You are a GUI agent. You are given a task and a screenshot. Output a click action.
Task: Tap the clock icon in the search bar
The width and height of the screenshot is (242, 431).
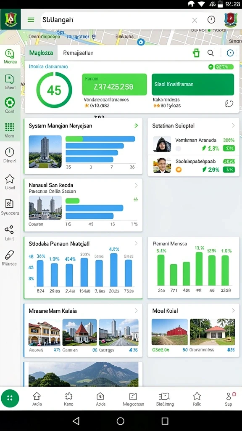[211, 20]
